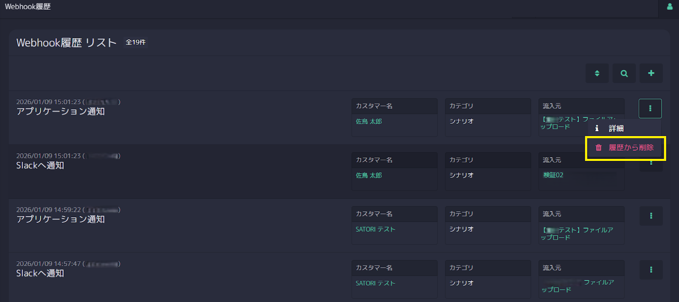Viewport: 679px width, 302px height.
Task: Click the info icon beside 詳細
Action: [x=597, y=128]
